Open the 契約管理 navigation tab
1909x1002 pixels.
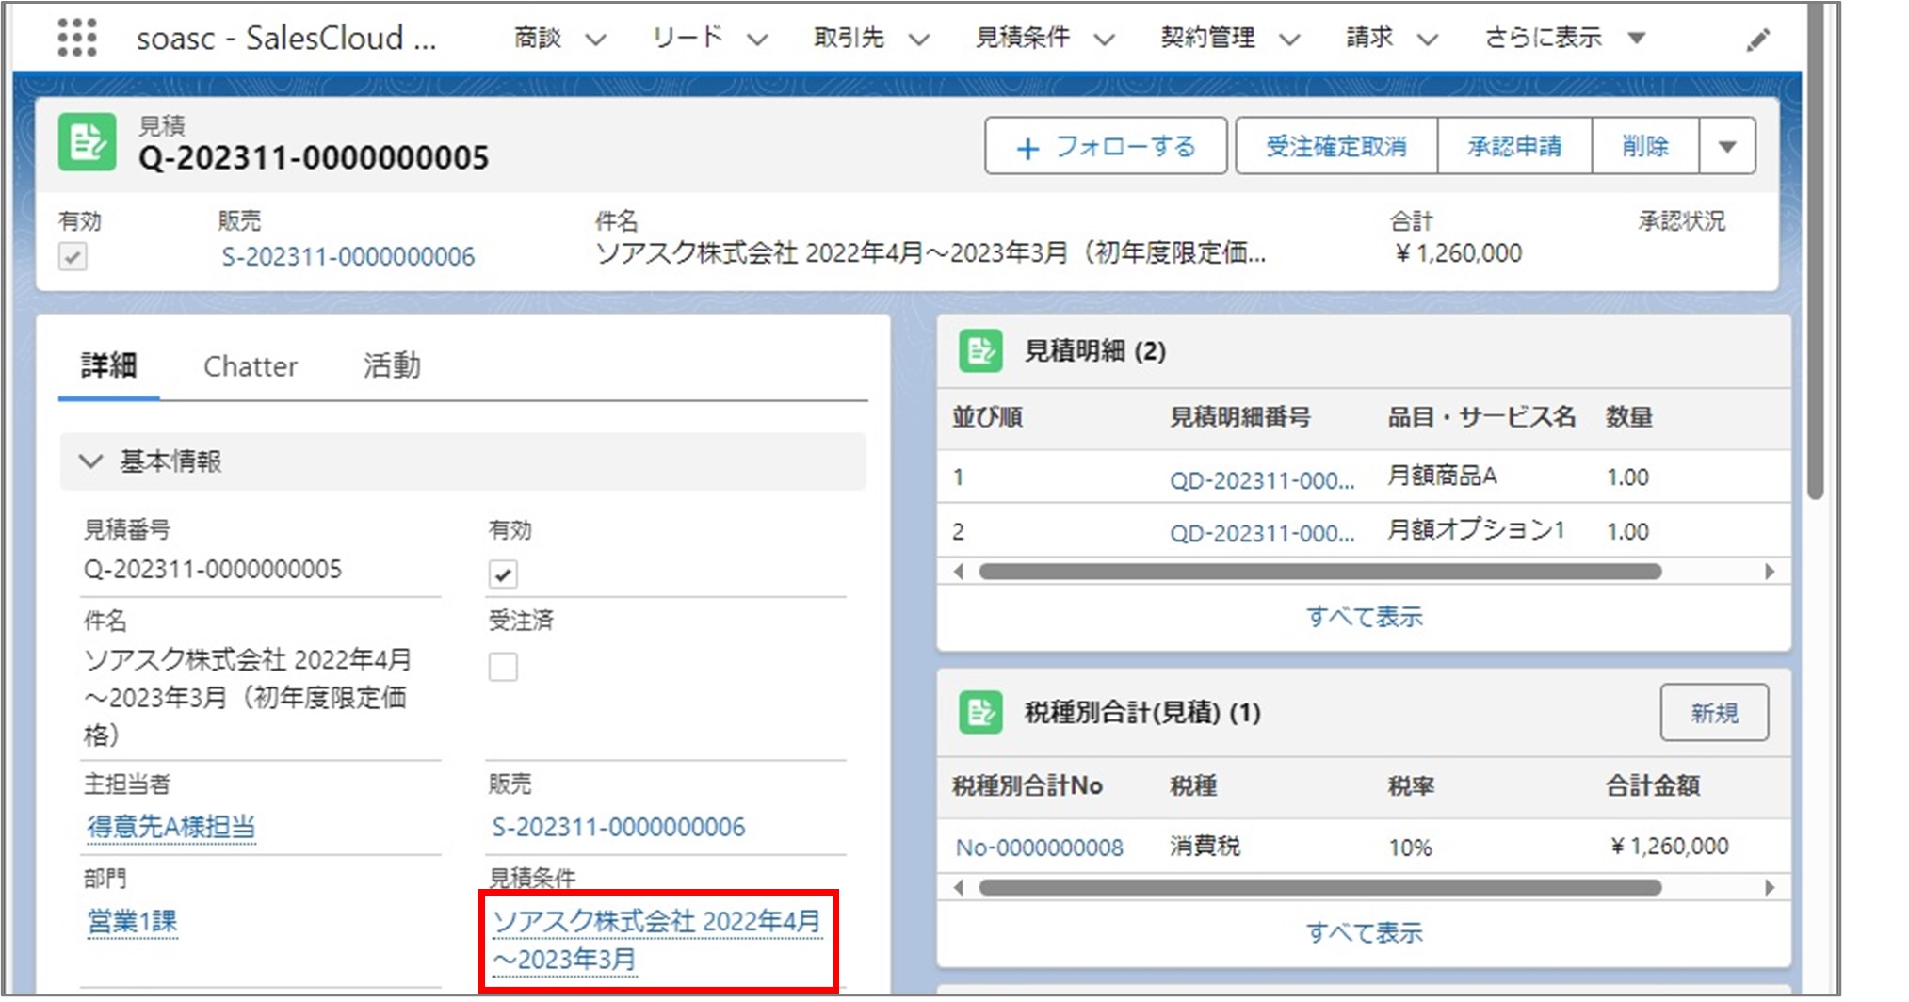(x=1207, y=38)
